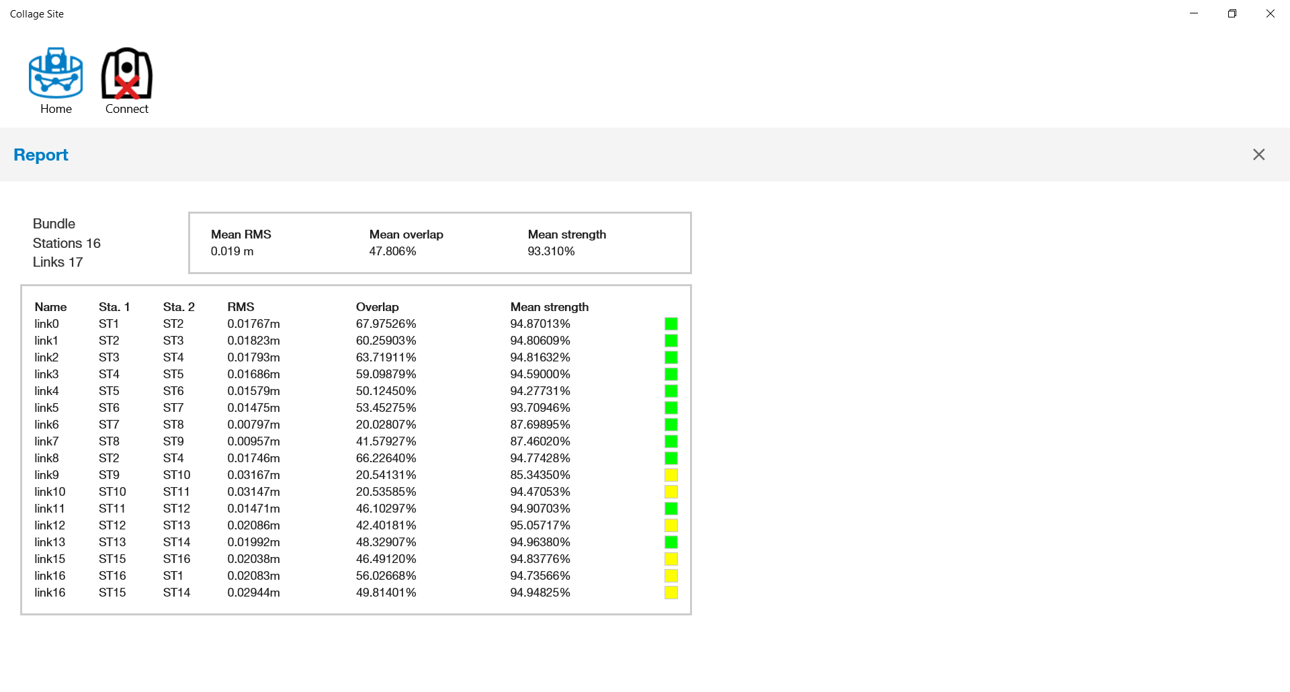Click yellow status indicator for link12

671,525
